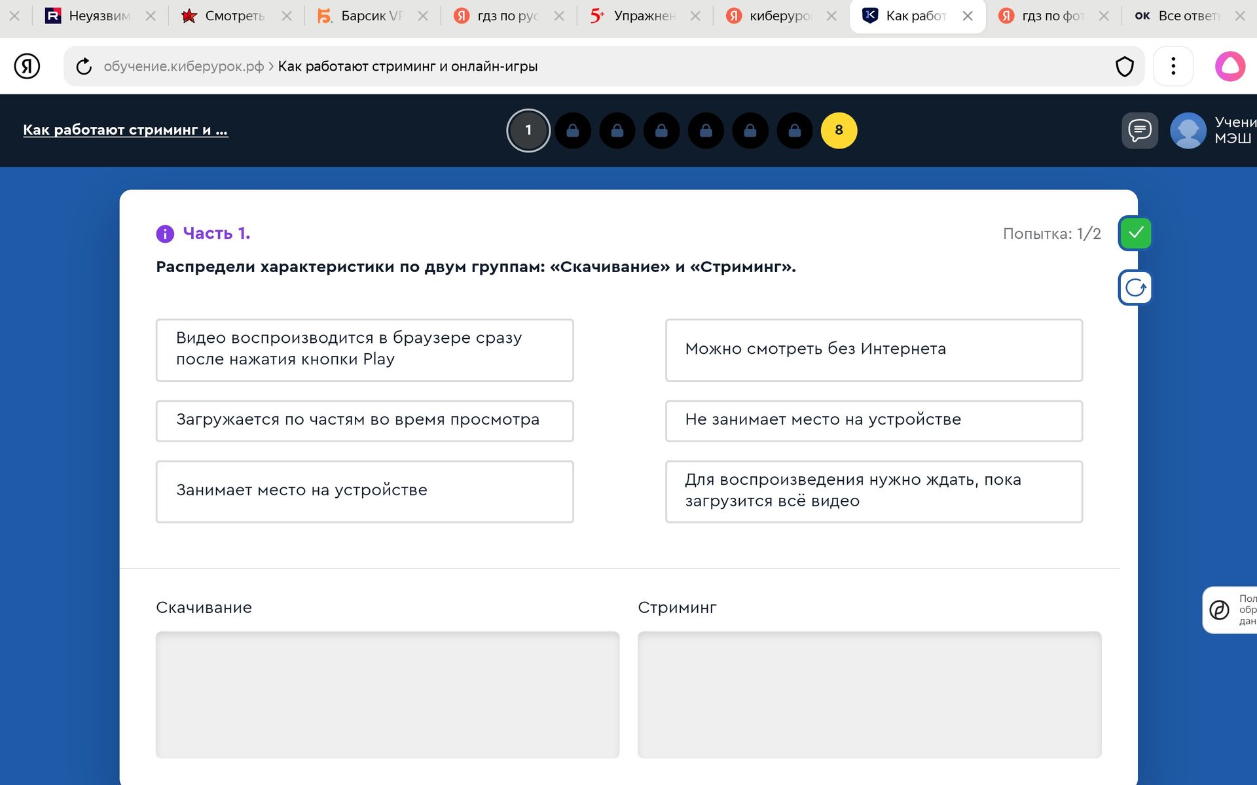The width and height of the screenshot is (1257, 785).
Task: Click the purple info icon near Часть 1
Action: point(165,234)
